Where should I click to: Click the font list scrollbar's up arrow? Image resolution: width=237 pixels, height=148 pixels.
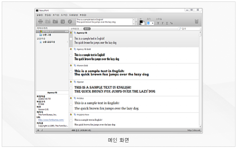click(200, 32)
